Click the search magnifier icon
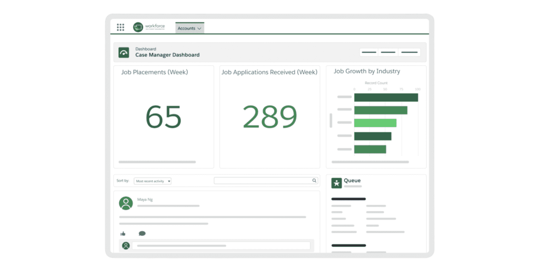 [x=314, y=181]
